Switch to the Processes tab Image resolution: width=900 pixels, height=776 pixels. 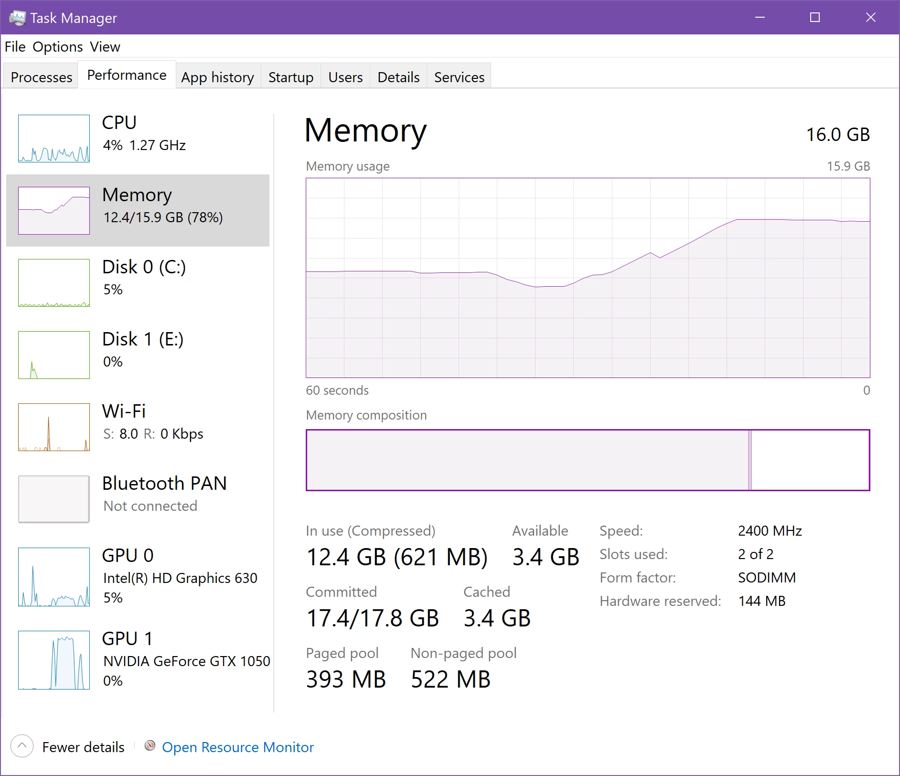click(x=42, y=77)
